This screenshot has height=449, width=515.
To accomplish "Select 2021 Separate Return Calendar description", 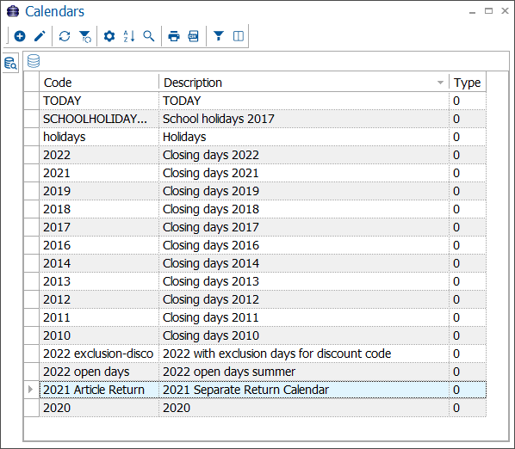I will tap(304, 390).
